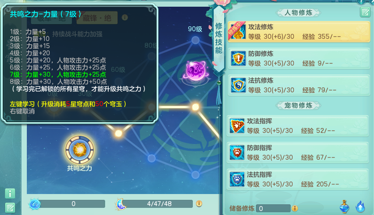Screen dimensions: 374x215
Task: Open the green info button at left
Action: point(10,194)
